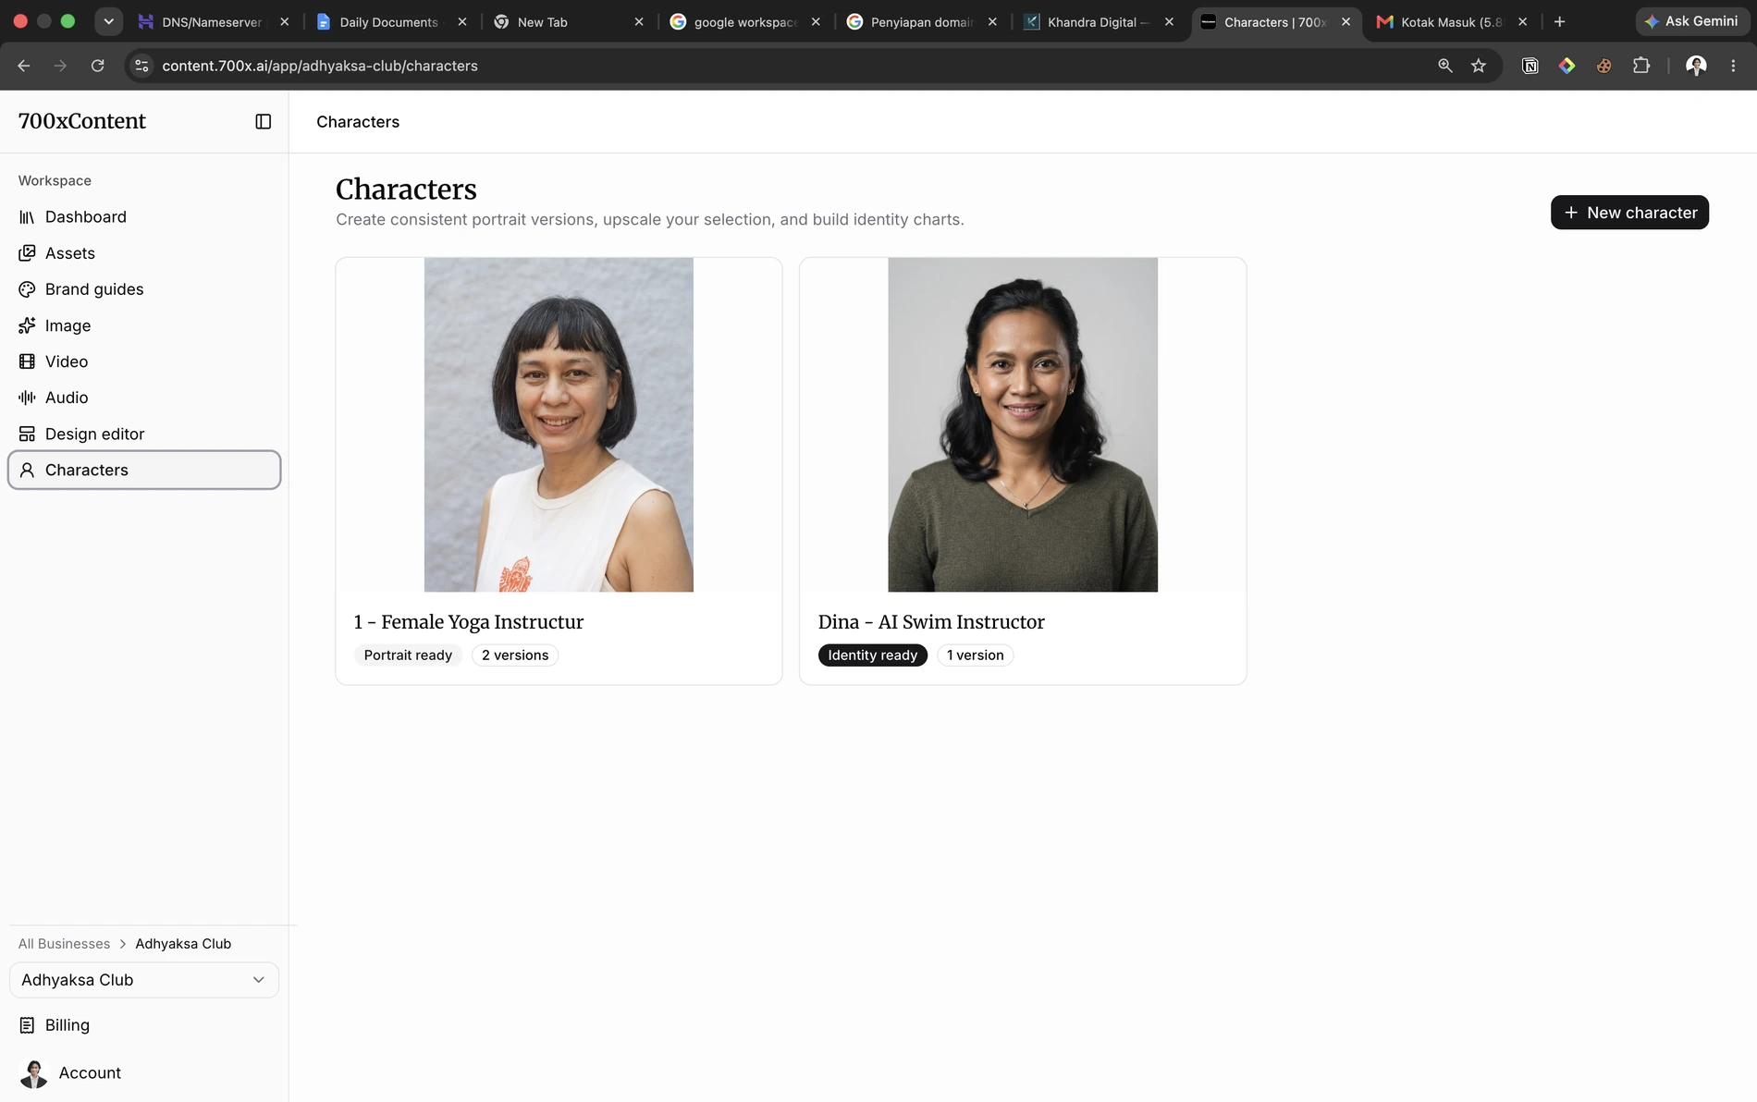Click the '1 – Female Yoga Instructur' title
The image size is (1757, 1102).
click(x=469, y=622)
